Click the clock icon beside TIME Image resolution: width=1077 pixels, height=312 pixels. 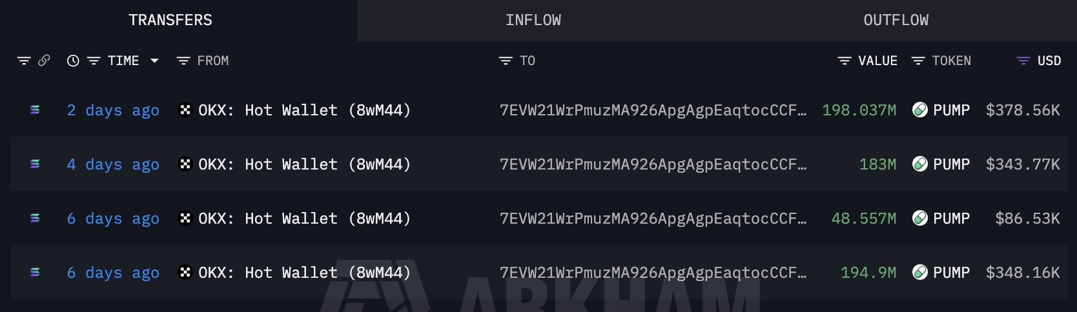[x=73, y=61]
